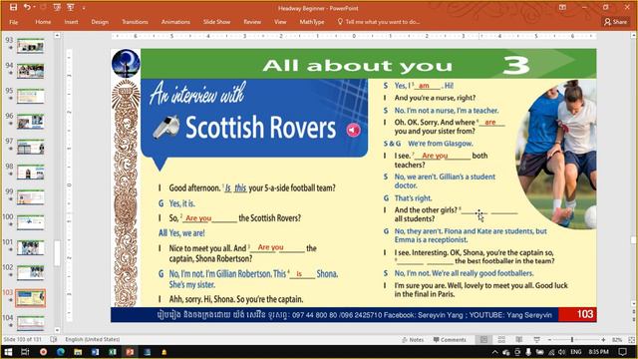Open the File menu
The image size is (638, 359).
(13, 22)
